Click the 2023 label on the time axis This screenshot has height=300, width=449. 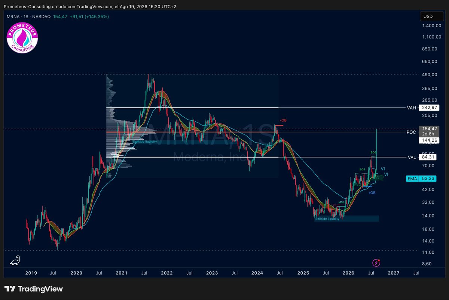212,273
